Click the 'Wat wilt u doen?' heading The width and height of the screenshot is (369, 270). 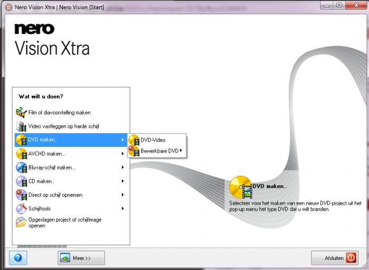[41, 96]
